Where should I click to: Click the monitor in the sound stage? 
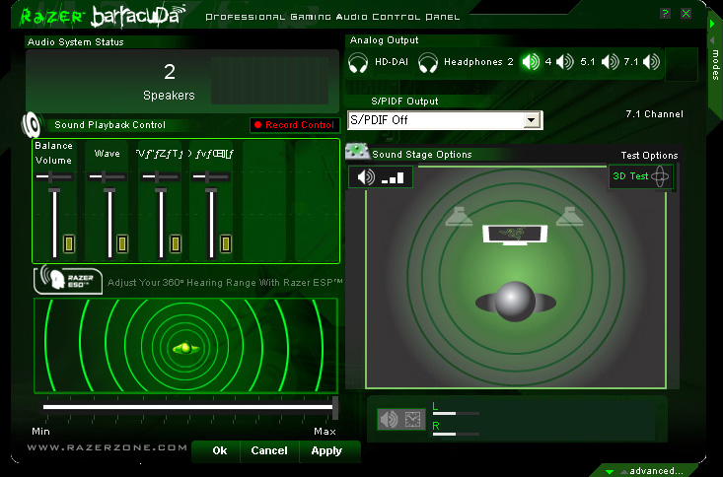(x=515, y=235)
